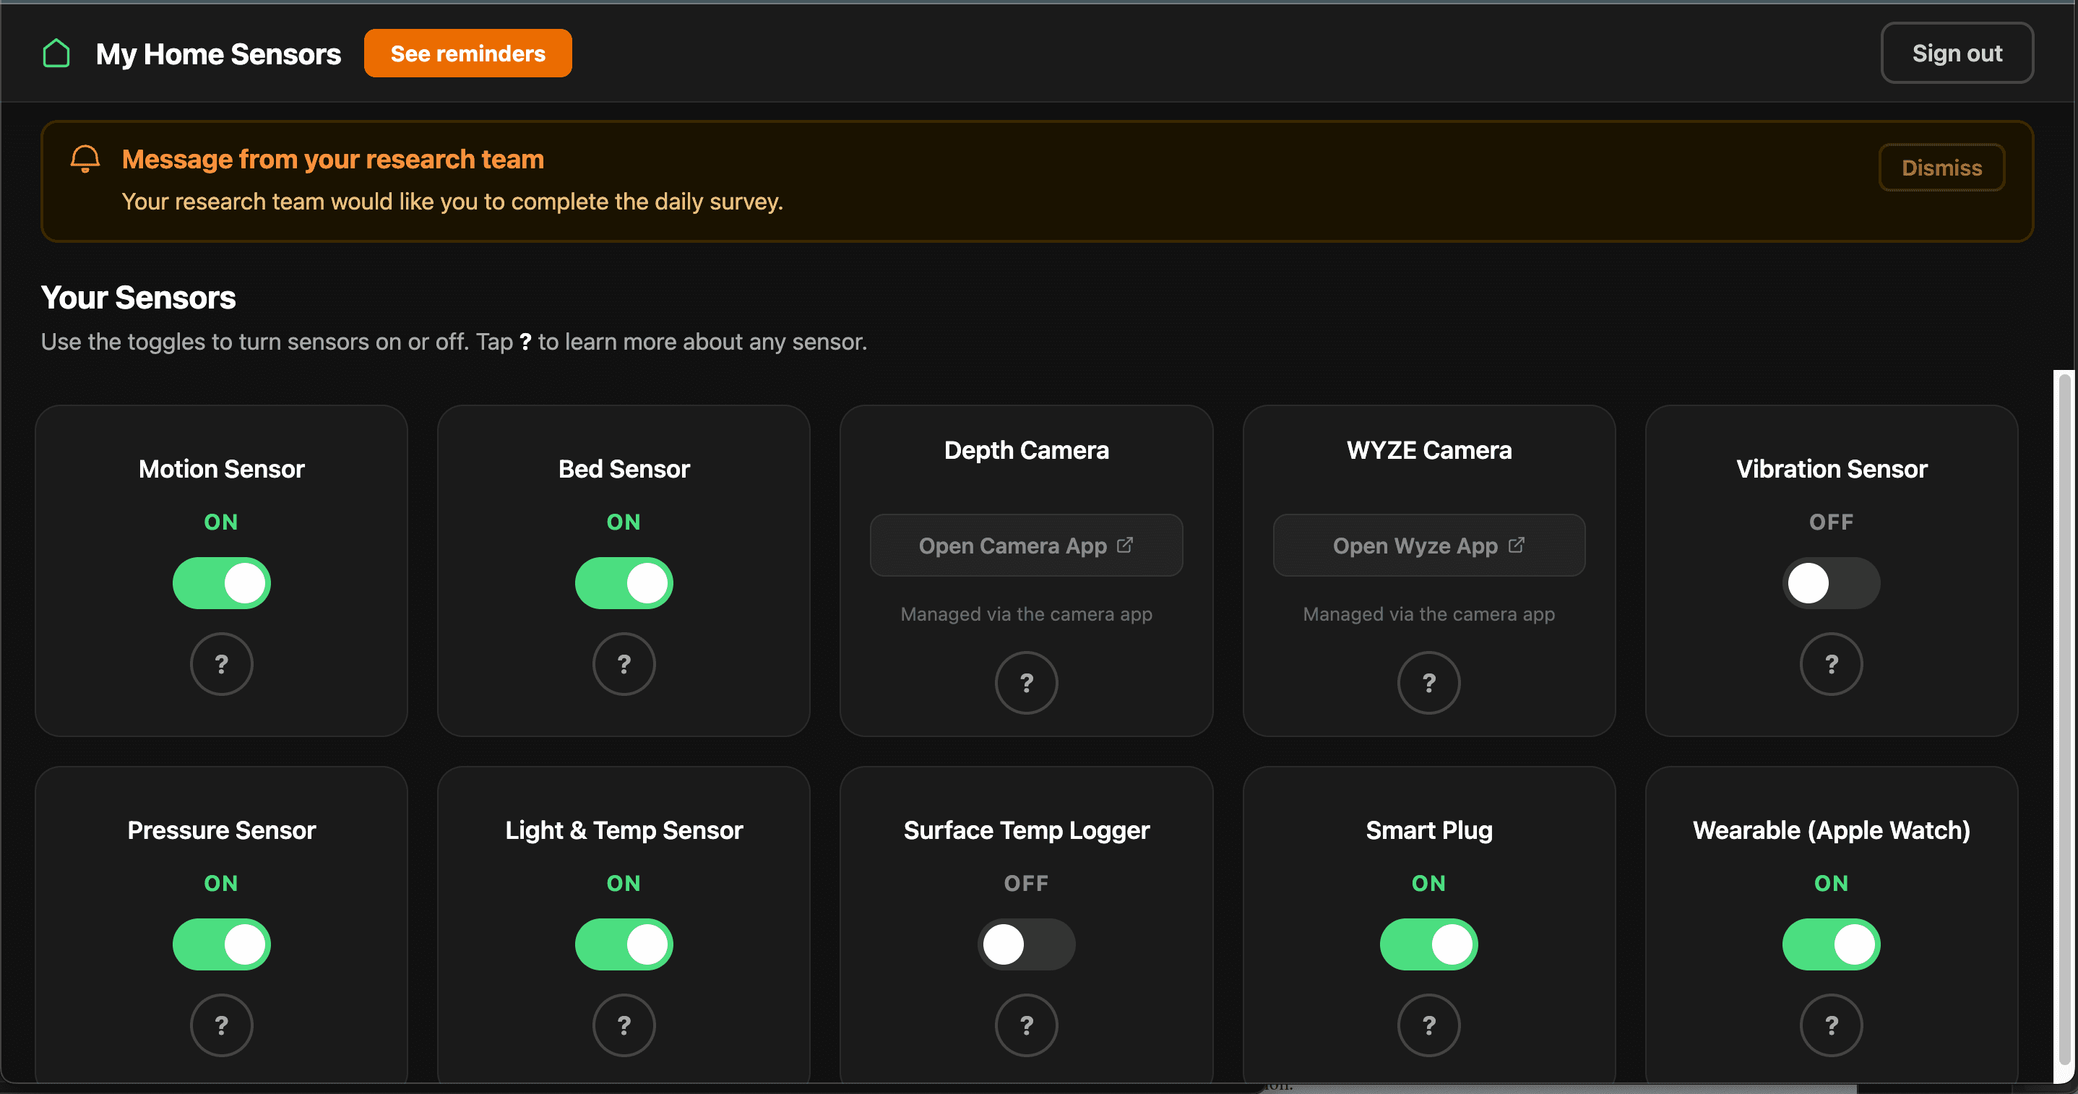Dismiss the research team message
The height and width of the screenshot is (1094, 2078).
(1941, 168)
